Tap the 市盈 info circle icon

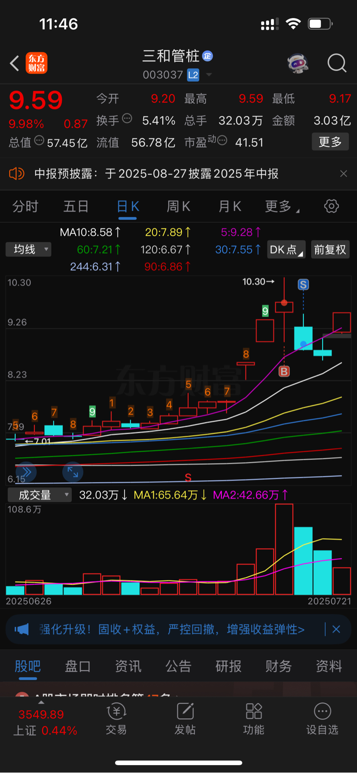[x=222, y=140]
